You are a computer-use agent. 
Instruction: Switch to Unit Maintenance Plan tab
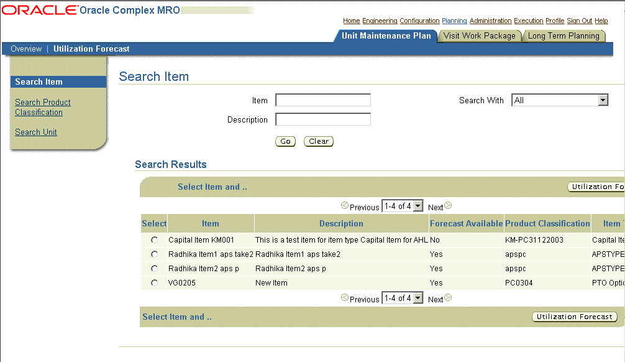386,36
